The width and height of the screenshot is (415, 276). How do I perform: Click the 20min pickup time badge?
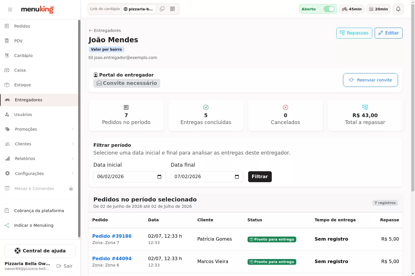click(379, 9)
